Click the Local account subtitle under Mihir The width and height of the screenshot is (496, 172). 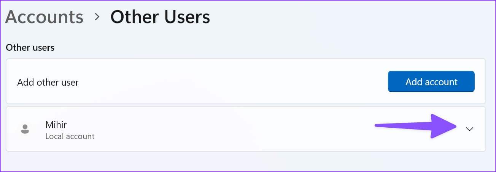click(70, 136)
